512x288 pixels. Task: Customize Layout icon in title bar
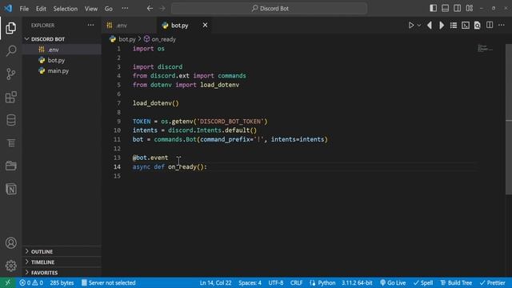[470, 8]
